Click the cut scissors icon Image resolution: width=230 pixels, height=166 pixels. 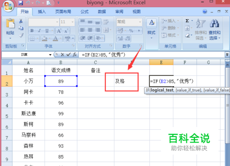click(21, 21)
